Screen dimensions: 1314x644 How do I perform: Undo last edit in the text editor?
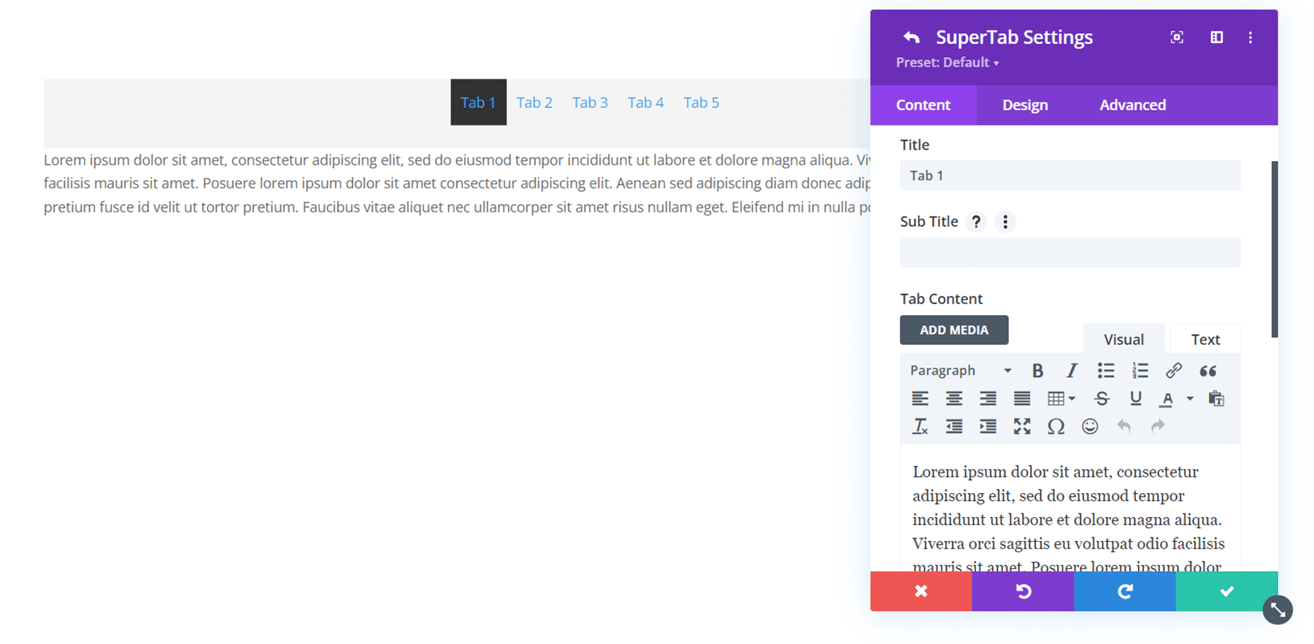(x=1124, y=426)
